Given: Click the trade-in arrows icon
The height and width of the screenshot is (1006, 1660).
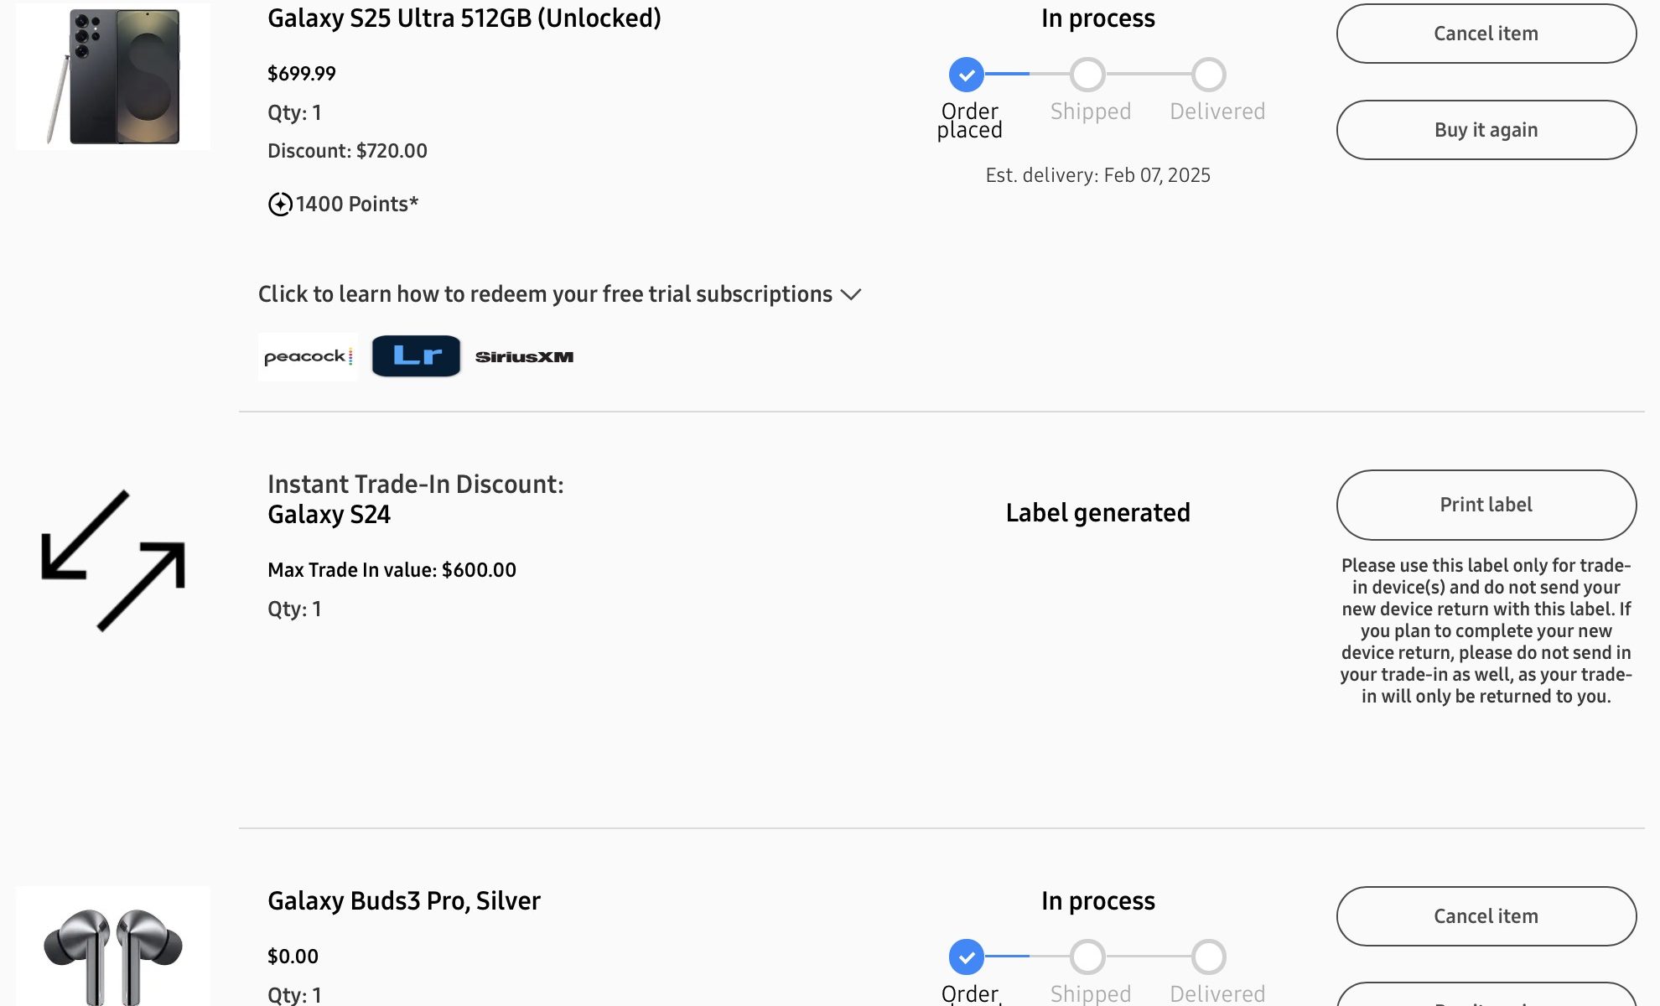Looking at the screenshot, I should (113, 560).
